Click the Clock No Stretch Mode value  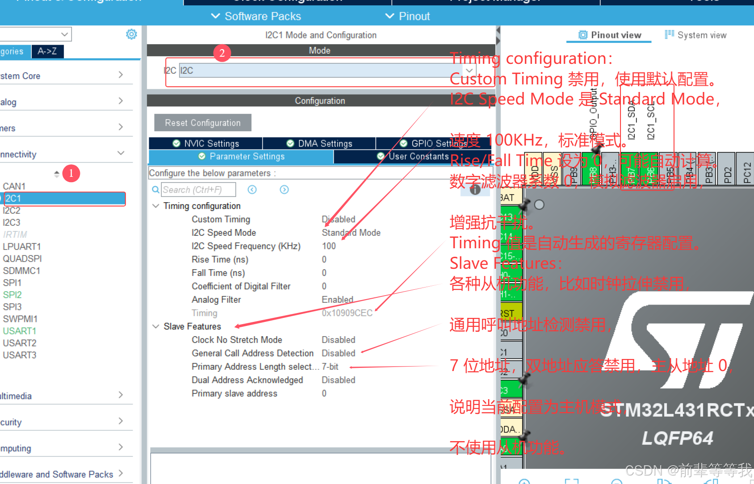click(339, 340)
